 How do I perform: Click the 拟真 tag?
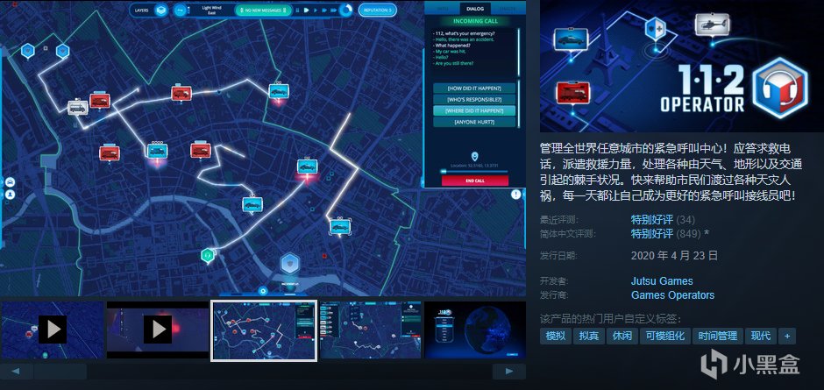[x=588, y=336]
